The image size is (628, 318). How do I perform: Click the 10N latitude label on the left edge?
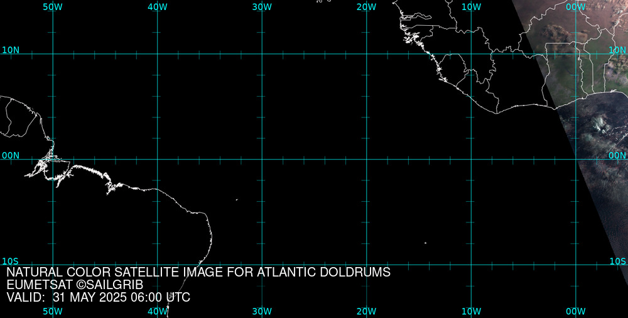(x=11, y=50)
